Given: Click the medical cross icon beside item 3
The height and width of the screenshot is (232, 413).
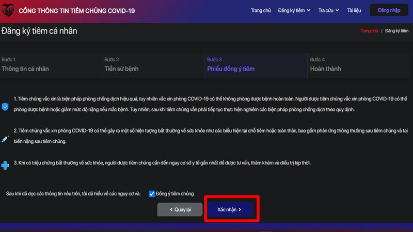Looking at the screenshot, I should [5, 165].
